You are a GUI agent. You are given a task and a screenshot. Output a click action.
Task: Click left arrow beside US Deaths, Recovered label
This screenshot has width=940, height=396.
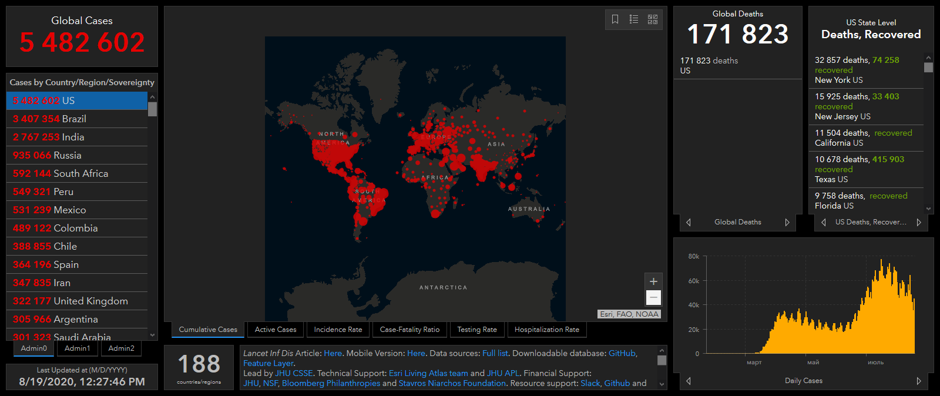[x=824, y=222]
